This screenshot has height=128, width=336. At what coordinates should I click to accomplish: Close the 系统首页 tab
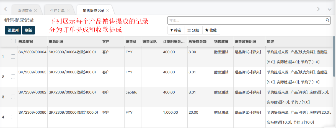[35, 10]
